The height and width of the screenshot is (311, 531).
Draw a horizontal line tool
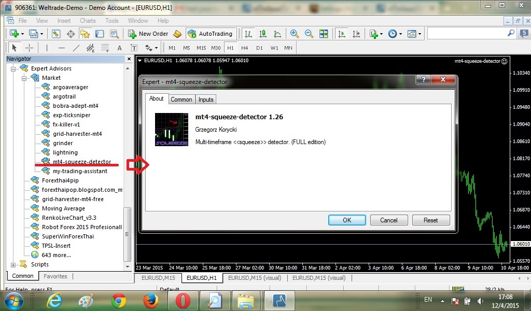pyautogui.click(x=61, y=48)
